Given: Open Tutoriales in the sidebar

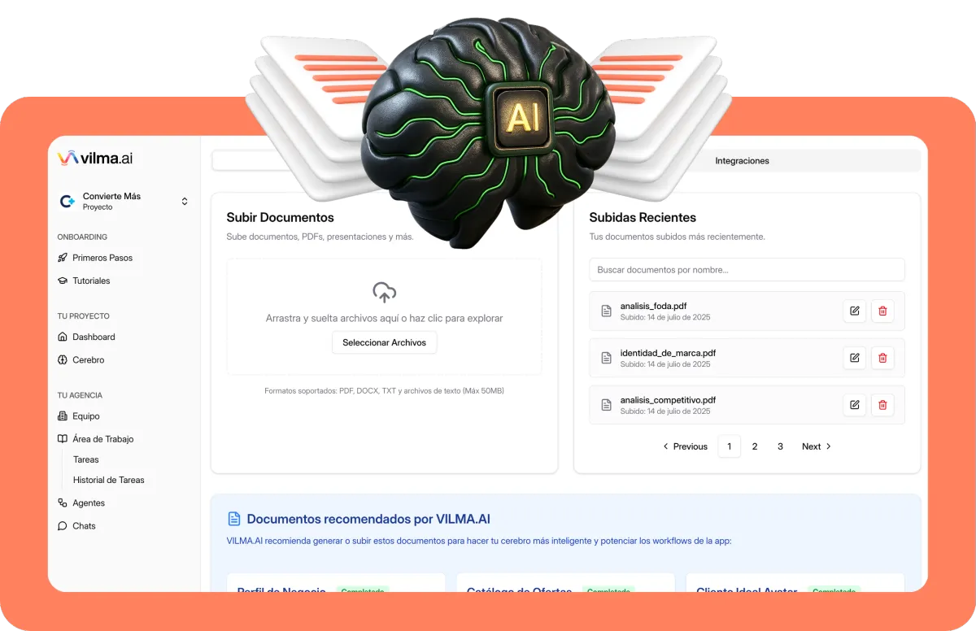Looking at the screenshot, I should (84, 281).
